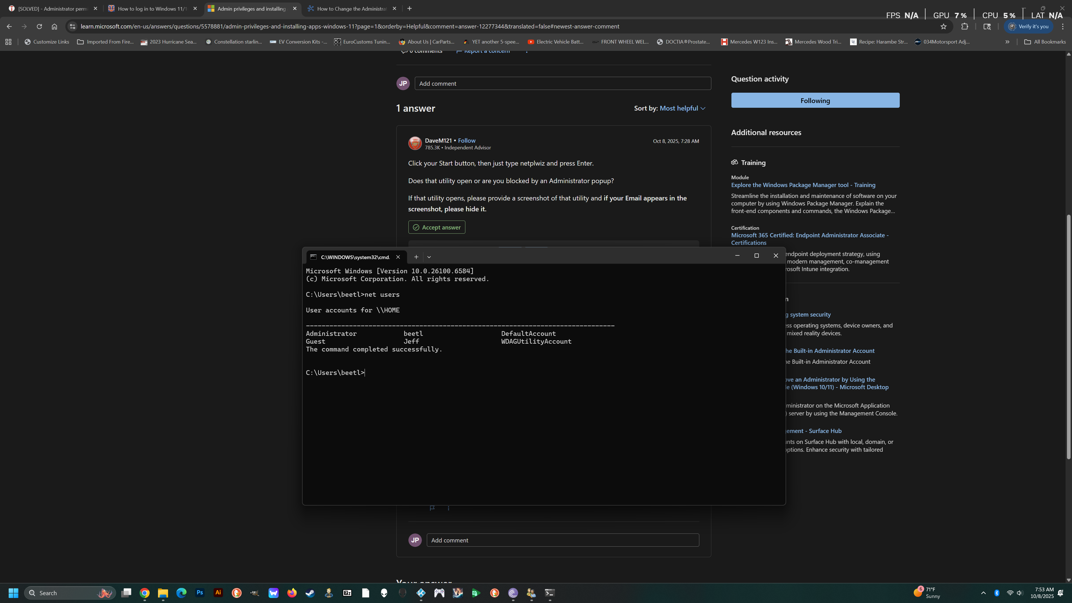
Task: Open Photoshop from the taskbar
Action: [200, 593]
